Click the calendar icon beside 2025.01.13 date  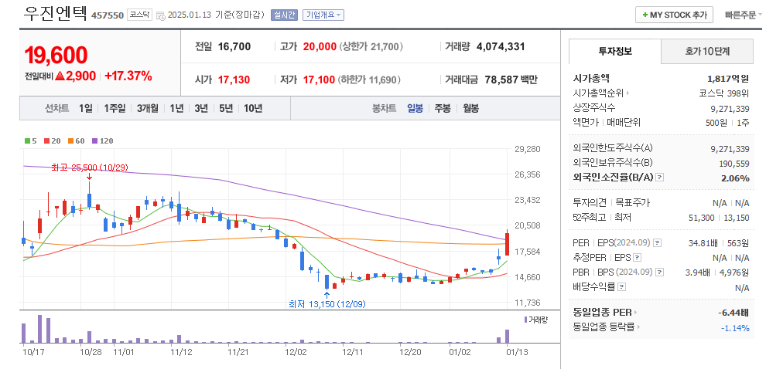point(161,15)
